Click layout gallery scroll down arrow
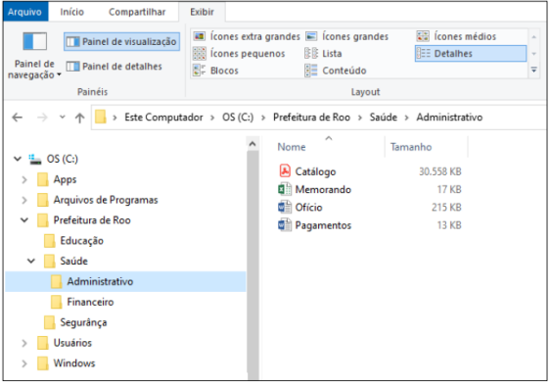550x385 pixels. [x=534, y=54]
